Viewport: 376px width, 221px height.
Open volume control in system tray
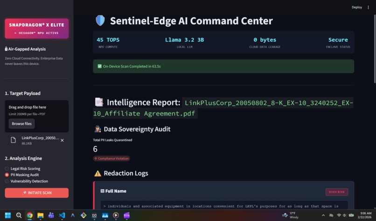click(x=345, y=215)
